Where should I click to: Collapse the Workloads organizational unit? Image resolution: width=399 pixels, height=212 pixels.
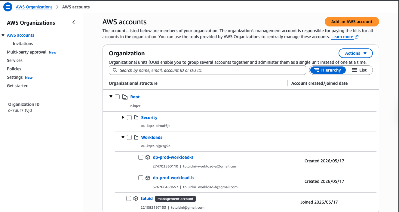tap(123, 137)
